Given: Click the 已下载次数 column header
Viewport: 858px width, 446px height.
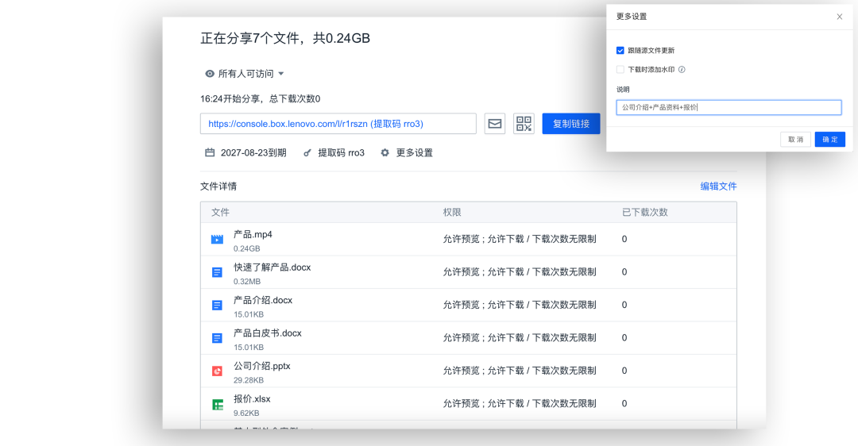Looking at the screenshot, I should pyautogui.click(x=644, y=212).
